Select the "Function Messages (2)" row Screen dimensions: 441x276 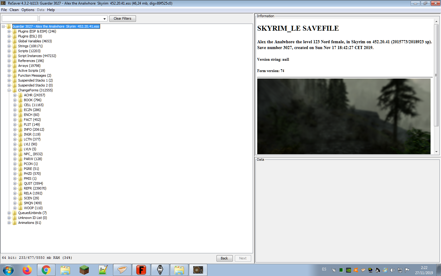click(x=35, y=75)
